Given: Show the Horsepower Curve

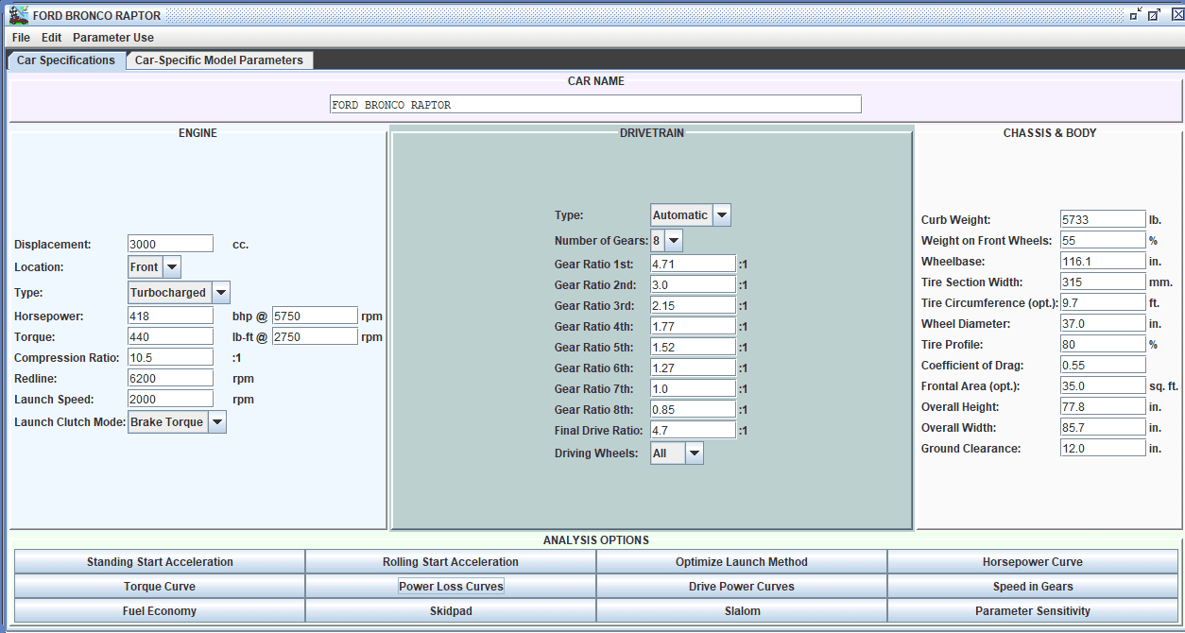Looking at the screenshot, I should click(1033, 562).
